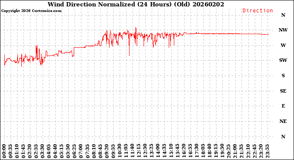Screen dimensions: 294x160
Task: Click the '09:20' time axis label
Action: pyautogui.click(x=107, y=151)
